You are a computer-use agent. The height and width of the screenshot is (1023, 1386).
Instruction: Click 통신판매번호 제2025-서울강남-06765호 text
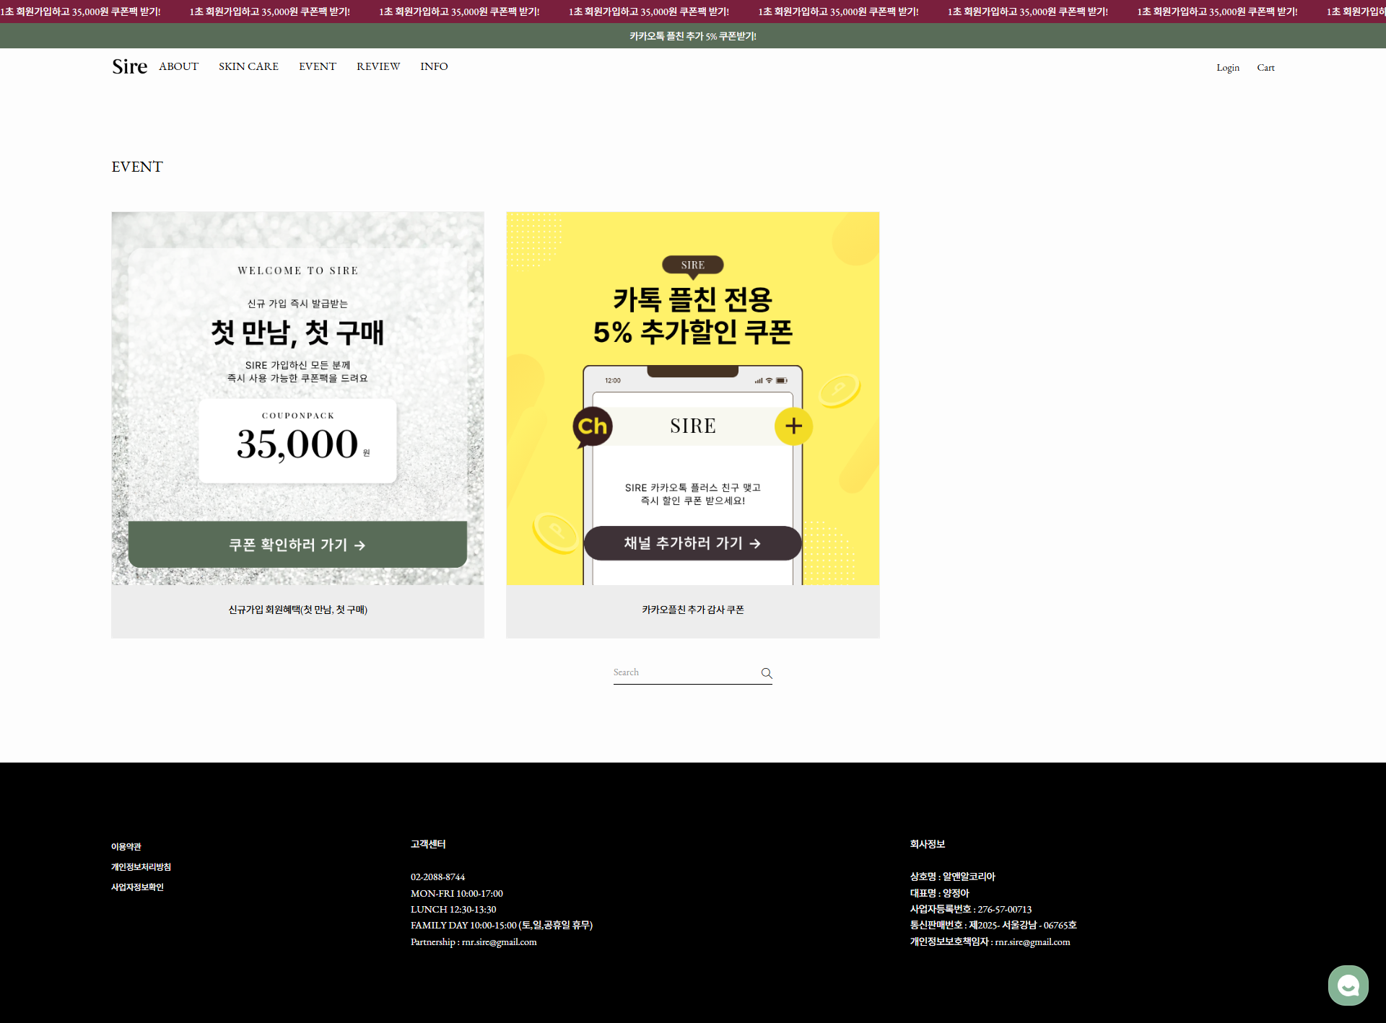993,926
